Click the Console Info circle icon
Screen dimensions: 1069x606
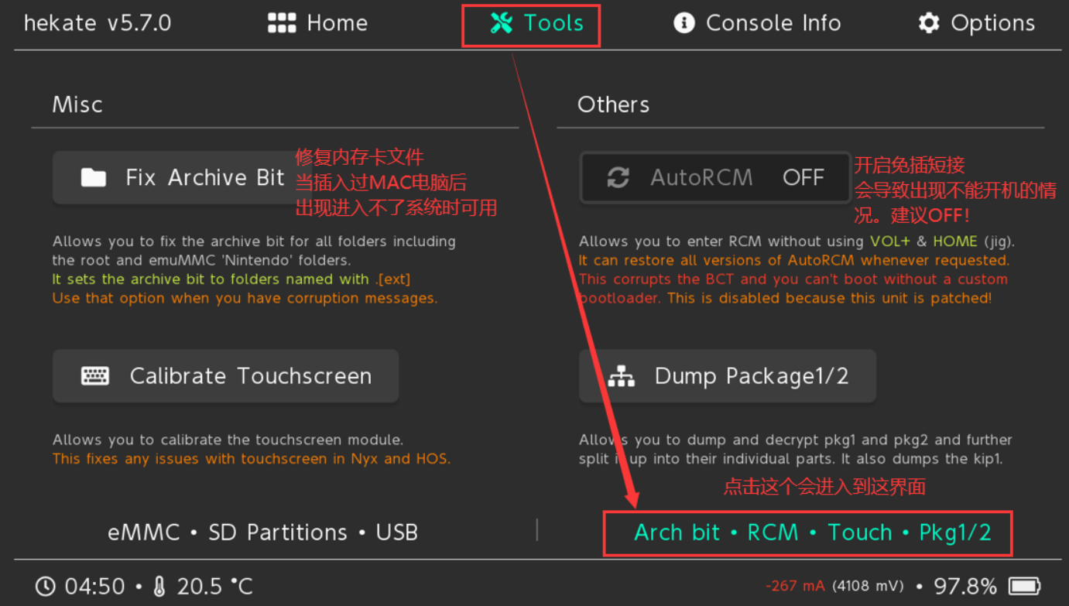pyautogui.click(x=684, y=23)
